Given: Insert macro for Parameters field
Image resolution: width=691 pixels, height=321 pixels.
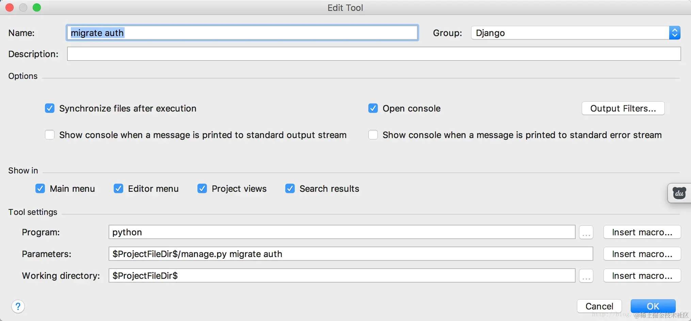Looking at the screenshot, I should [x=642, y=254].
